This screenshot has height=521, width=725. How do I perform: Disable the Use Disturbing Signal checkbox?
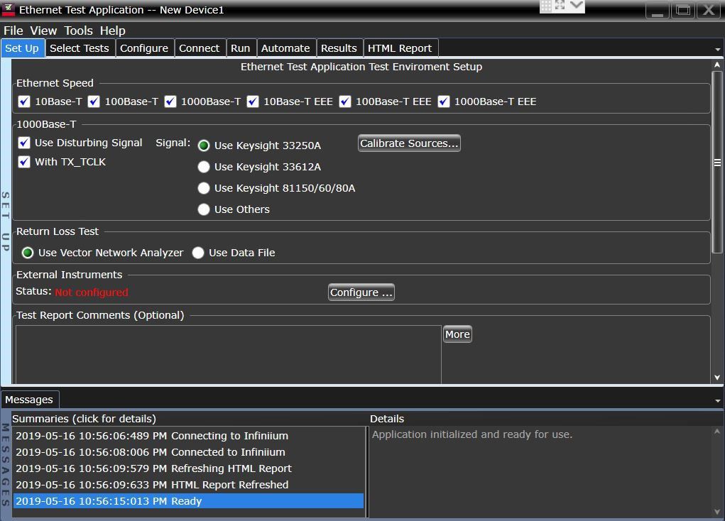tap(24, 143)
